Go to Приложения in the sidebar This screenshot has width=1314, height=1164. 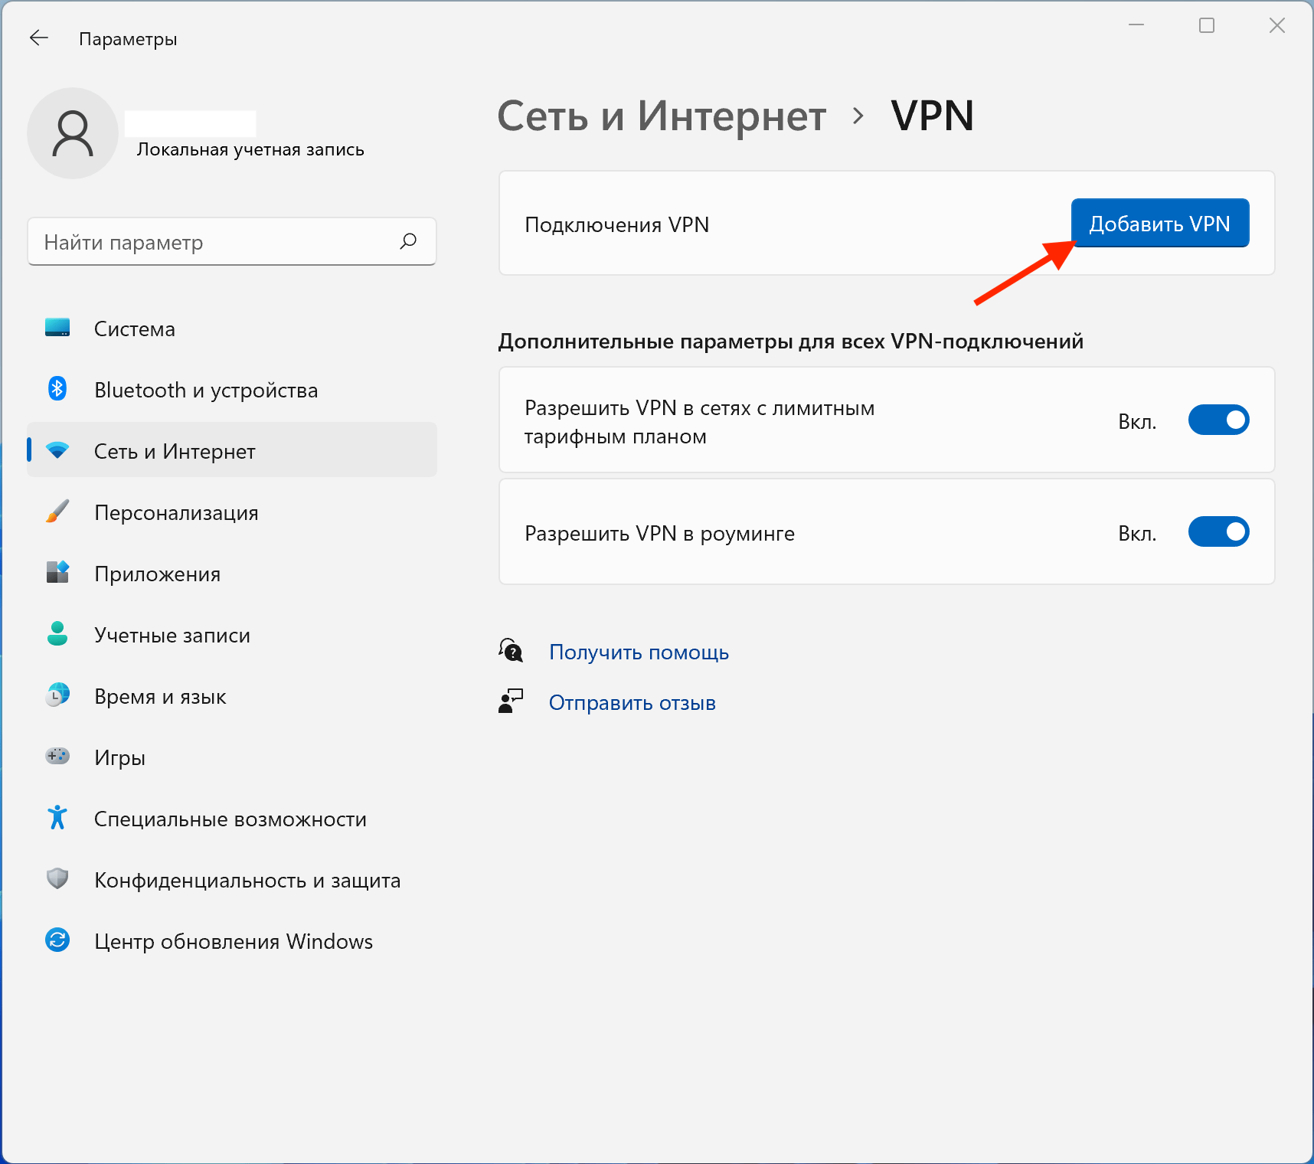[x=157, y=574]
